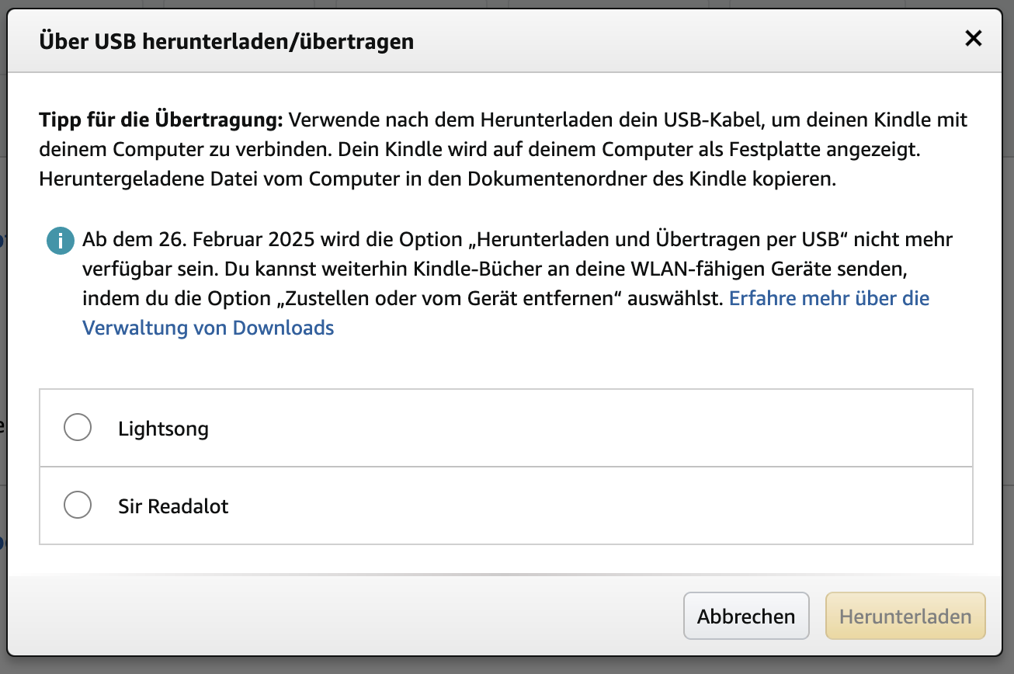This screenshot has height=674, width=1014.
Task: Click the Abbrechen button
Action: pyautogui.click(x=746, y=617)
